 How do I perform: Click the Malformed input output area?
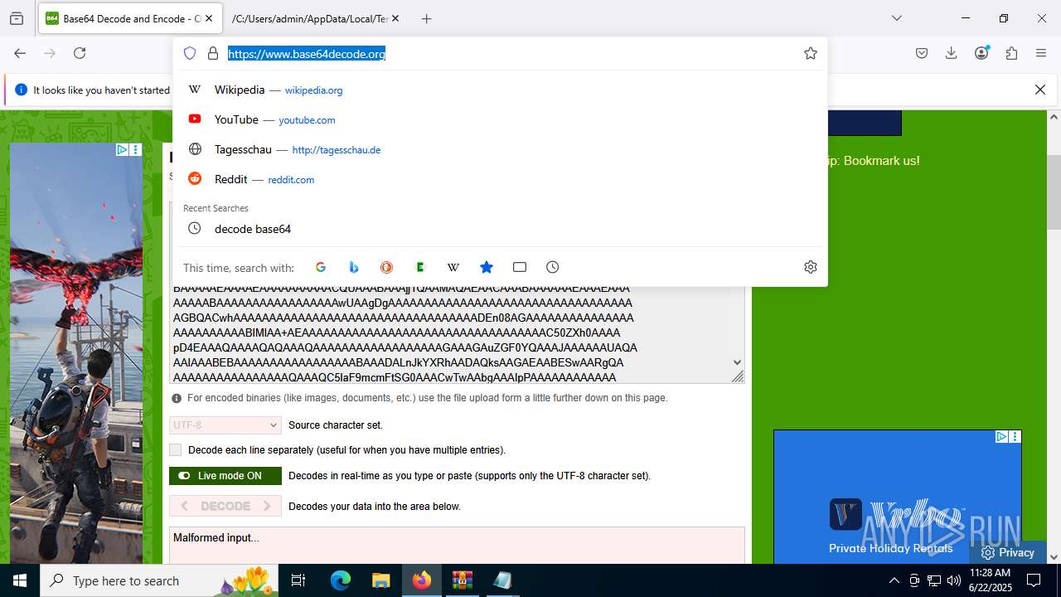tap(457, 546)
